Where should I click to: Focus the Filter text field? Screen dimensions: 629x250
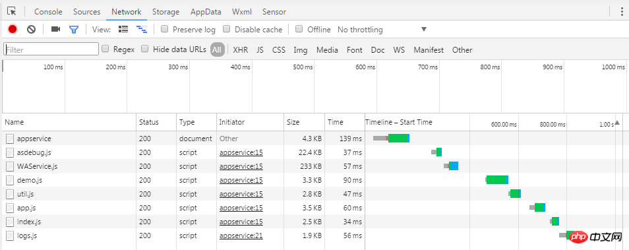tap(51, 49)
